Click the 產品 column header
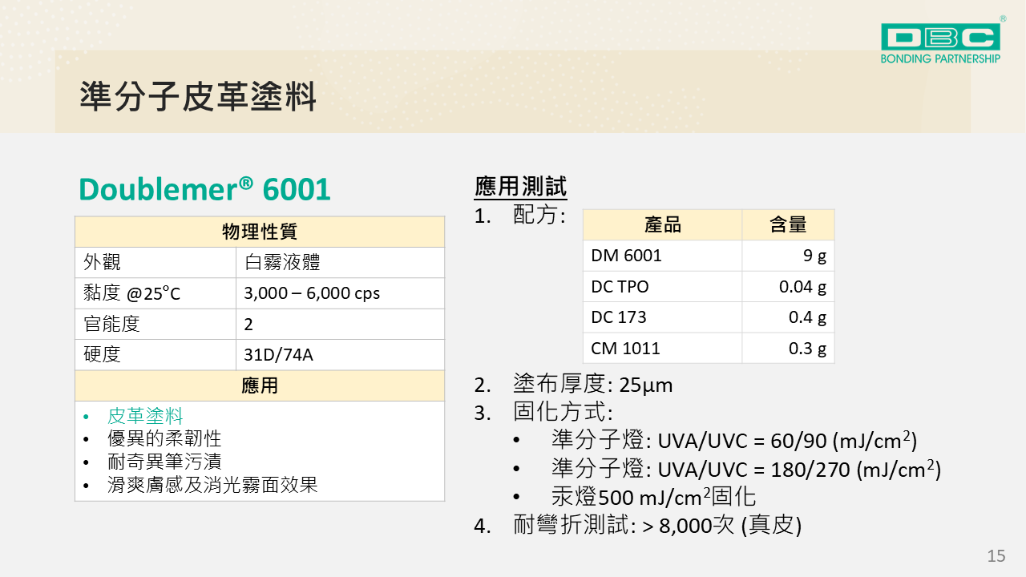The image size is (1026, 577). tap(662, 225)
